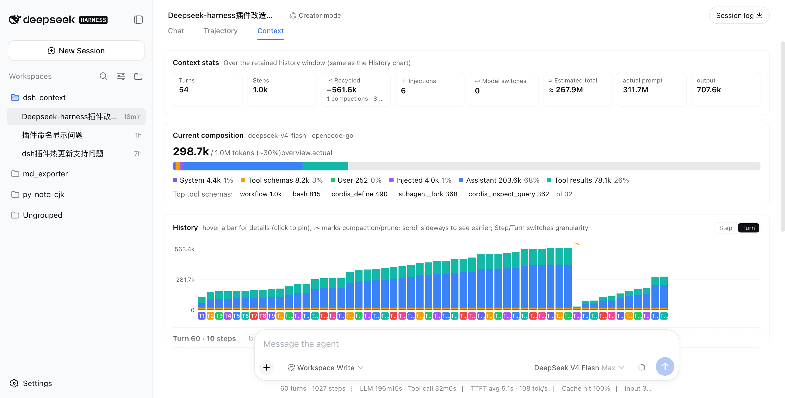Select the T8 turn marker
Viewport: 785px width, 398px height.
click(262, 316)
